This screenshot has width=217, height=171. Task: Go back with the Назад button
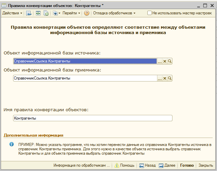pos(147,165)
